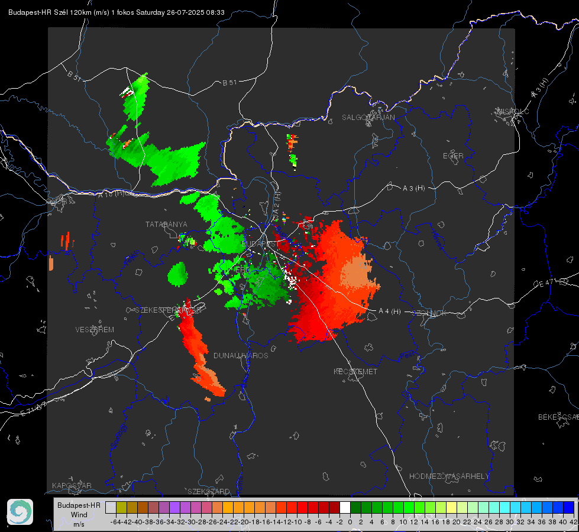The width and height of the screenshot is (579, 532).
Task: Click the blue Somogy county label
Action: (118, 436)
